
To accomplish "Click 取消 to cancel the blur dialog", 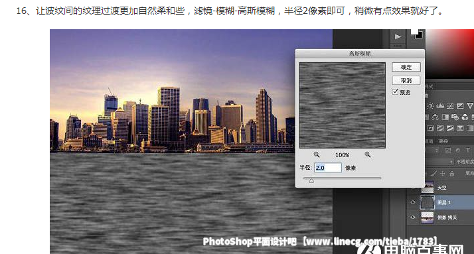I will point(406,80).
